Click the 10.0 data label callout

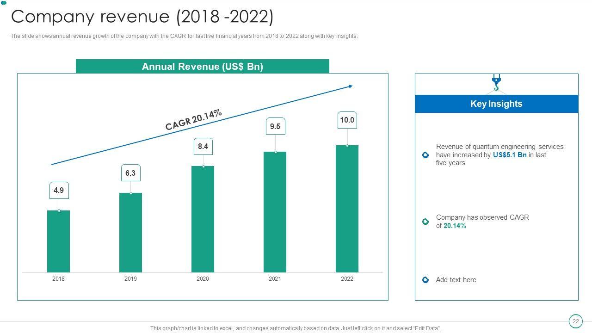[347, 120]
